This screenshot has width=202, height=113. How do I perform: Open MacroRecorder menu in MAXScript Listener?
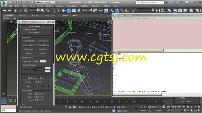point(135,18)
